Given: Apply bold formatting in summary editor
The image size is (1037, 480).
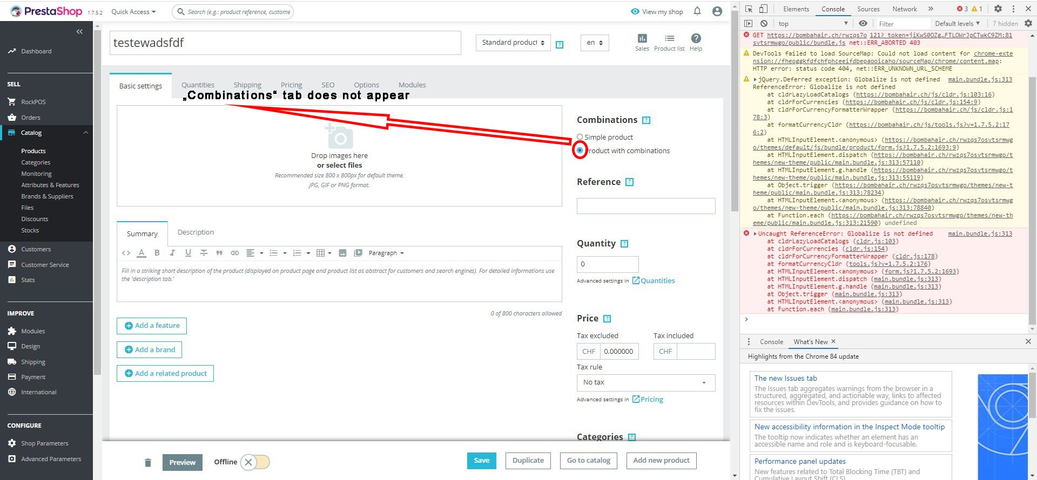Looking at the screenshot, I should [157, 253].
